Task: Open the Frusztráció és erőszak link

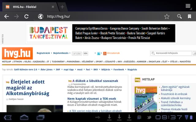Action: click(174, 94)
